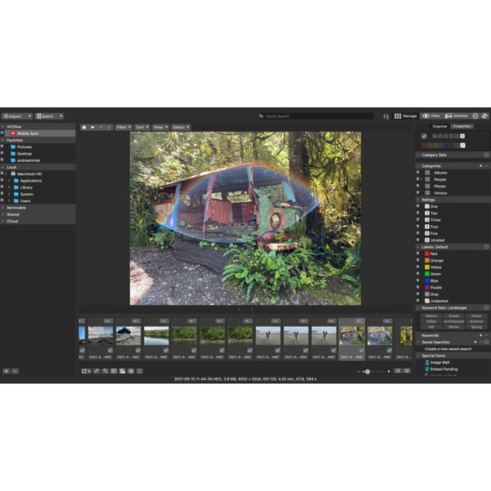Screen dimensions: 491x491
Task: Go to the Home folder icon
Action: click(84, 127)
